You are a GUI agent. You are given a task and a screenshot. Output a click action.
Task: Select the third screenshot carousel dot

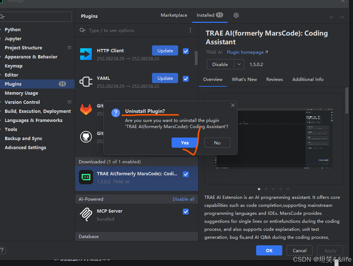(273, 189)
